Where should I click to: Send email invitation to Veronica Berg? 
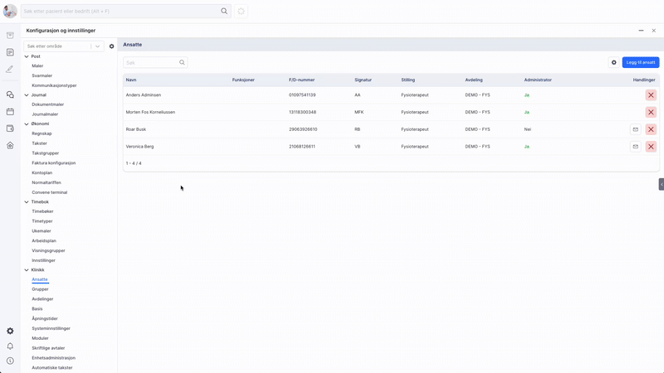[636, 147]
